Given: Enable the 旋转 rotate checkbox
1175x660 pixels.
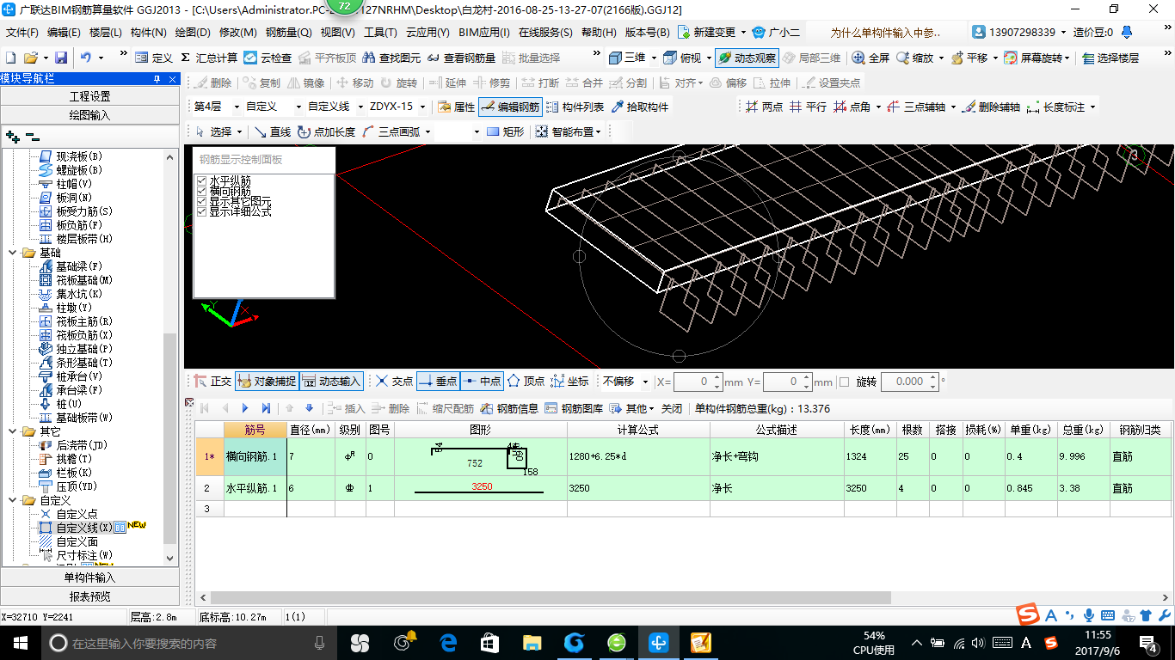Looking at the screenshot, I should click(844, 382).
